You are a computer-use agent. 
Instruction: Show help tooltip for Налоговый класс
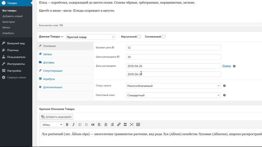pos(224,95)
